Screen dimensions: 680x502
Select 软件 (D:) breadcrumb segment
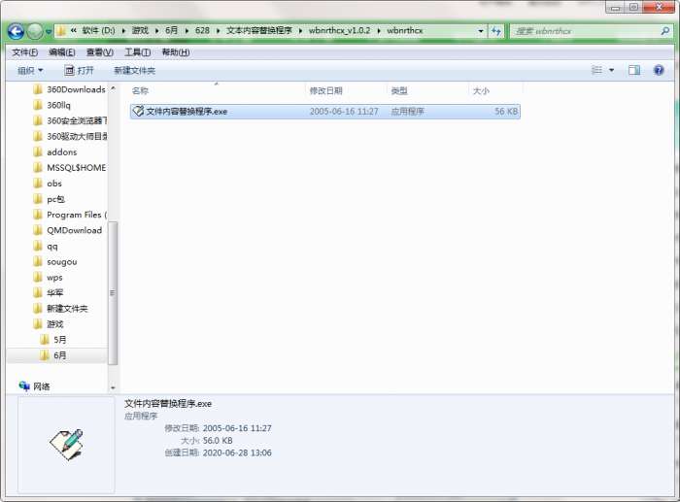click(x=98, y=31)
